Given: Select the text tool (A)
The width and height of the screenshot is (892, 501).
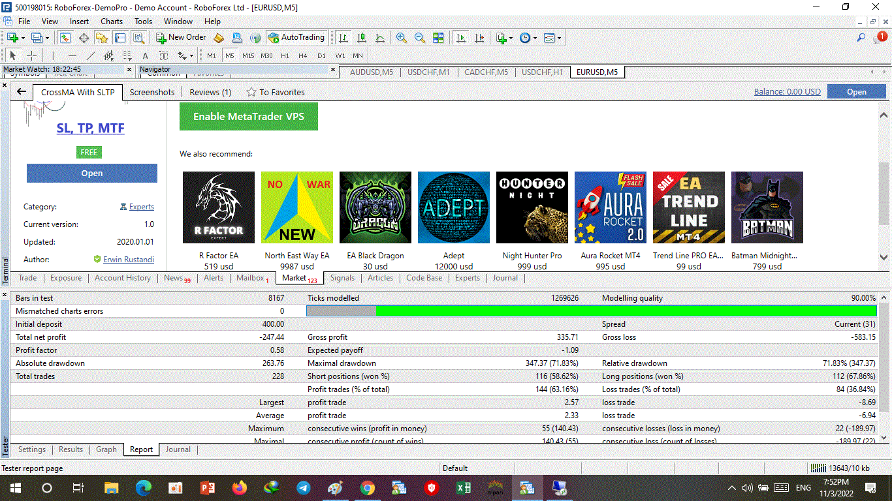Looking at the screenshot, I should pos(145,55).
